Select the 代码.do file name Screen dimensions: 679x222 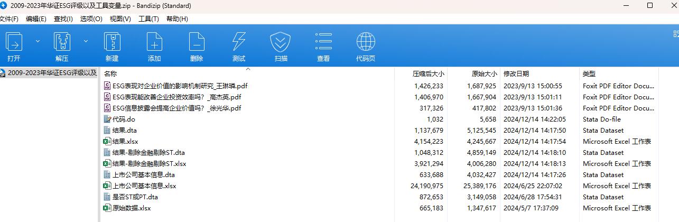tap(124, 119)
